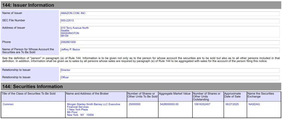The width and height of the screenshot is (282, 120).
Task: Click the 144: Issuer Information section header
Action: (x=141, y=5)
